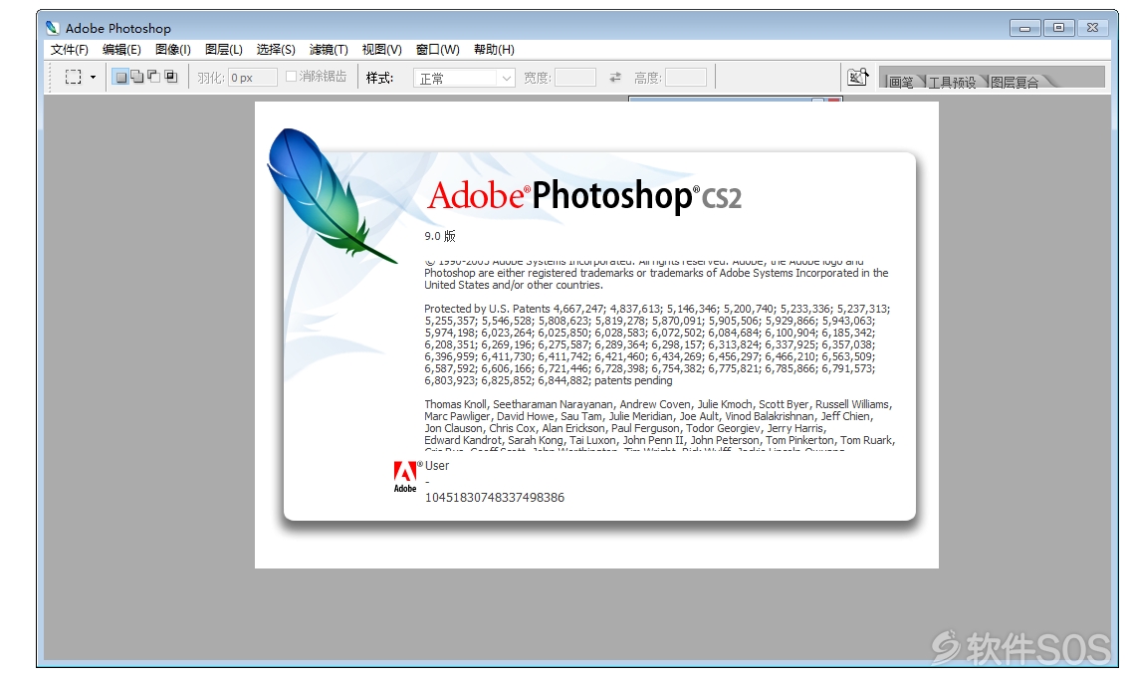1128x678 pixels.
Task: Close the Adobe Photoshop window
Action: coord(1093,28)
